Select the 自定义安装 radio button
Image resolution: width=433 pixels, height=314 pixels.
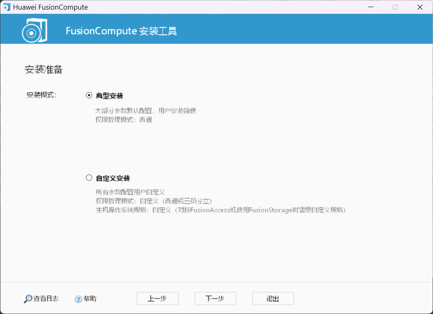click(89, 178)
